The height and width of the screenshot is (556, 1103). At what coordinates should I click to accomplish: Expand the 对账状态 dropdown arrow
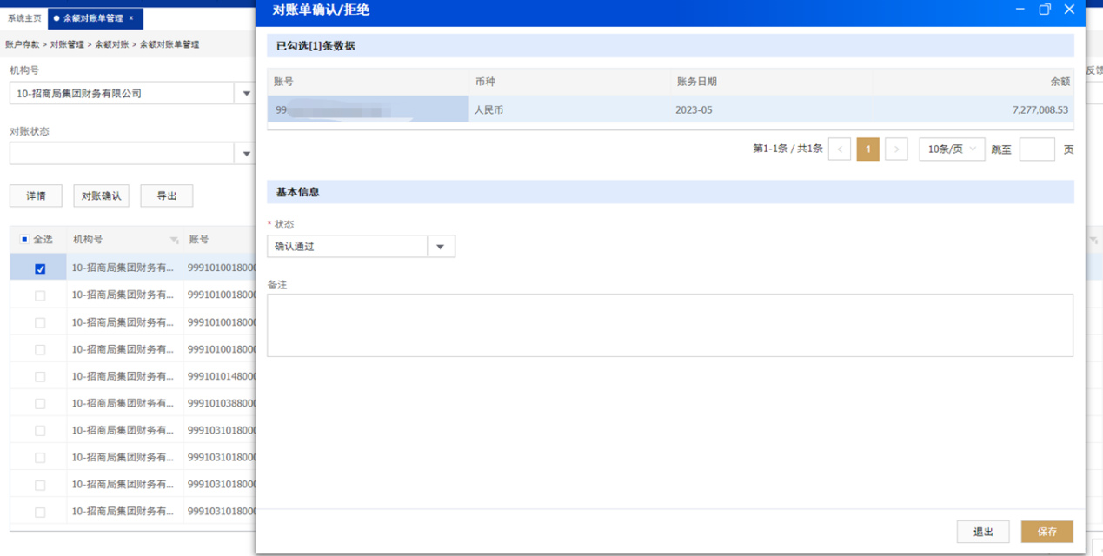[x=246, y=153]
